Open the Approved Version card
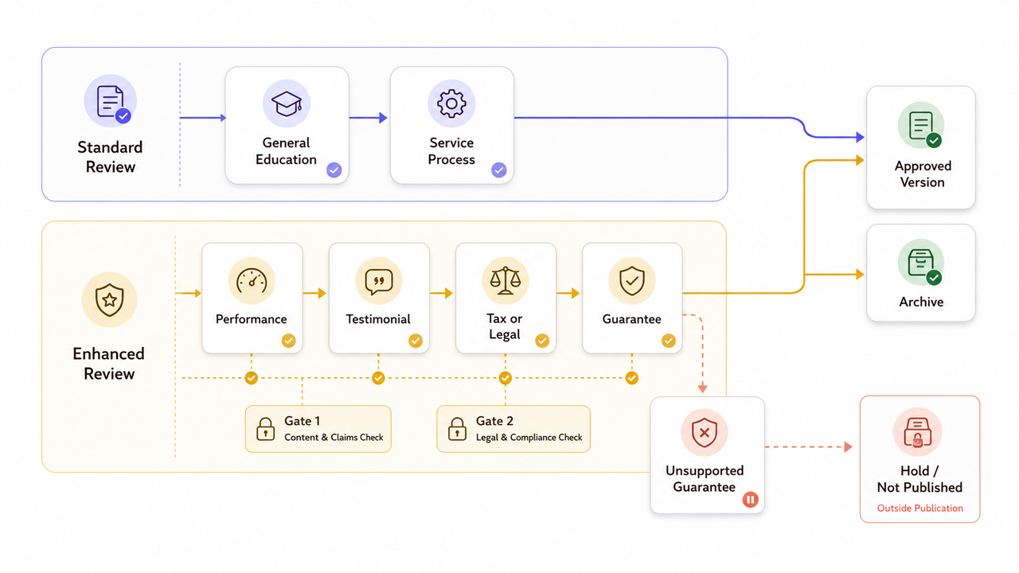1019x573 pixels. 921,147
